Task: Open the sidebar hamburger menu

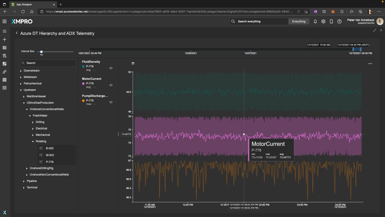Action: [x=4, y=31]
